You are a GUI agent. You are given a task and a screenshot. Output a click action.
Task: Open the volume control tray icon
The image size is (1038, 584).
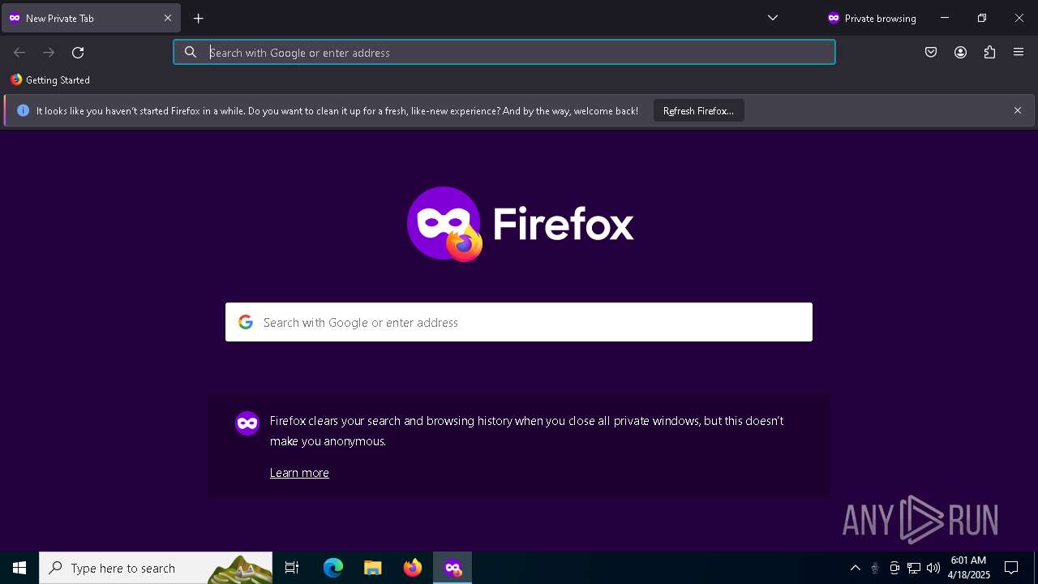(x=933, y=569)
